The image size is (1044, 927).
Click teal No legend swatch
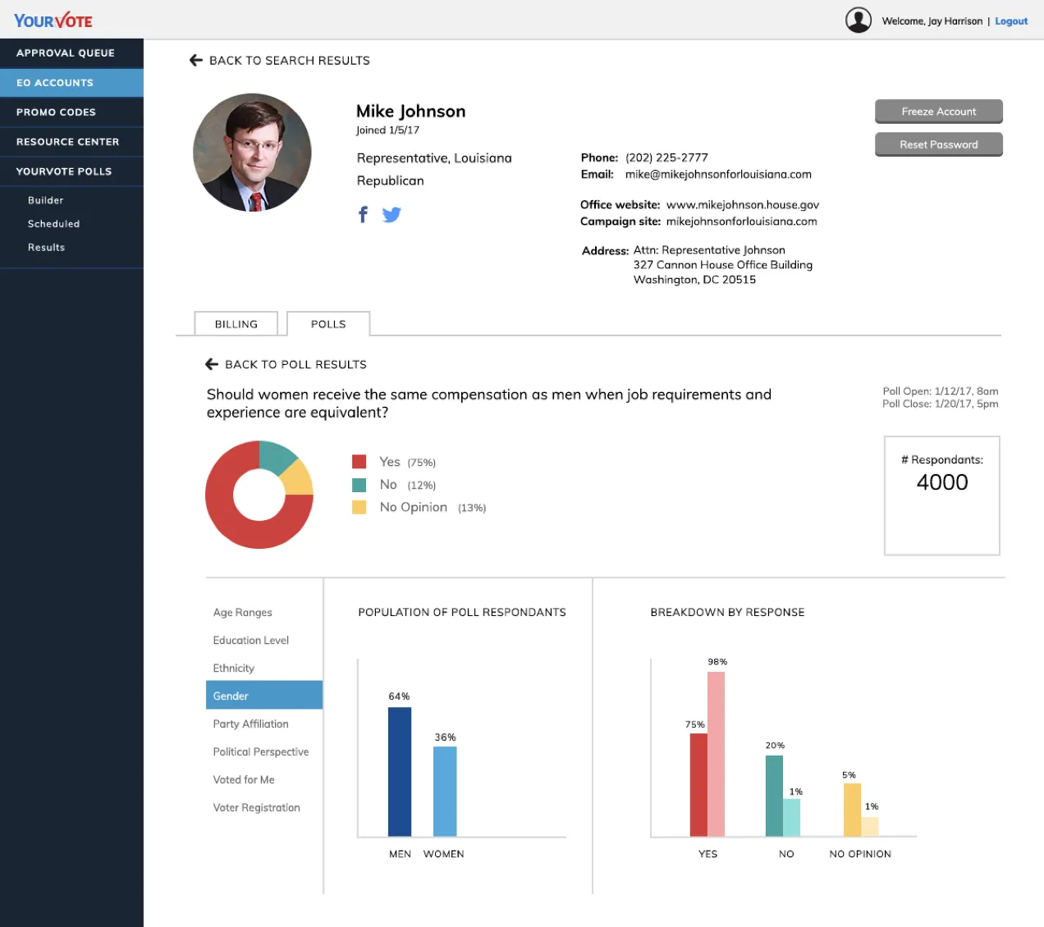coord(359,485)
